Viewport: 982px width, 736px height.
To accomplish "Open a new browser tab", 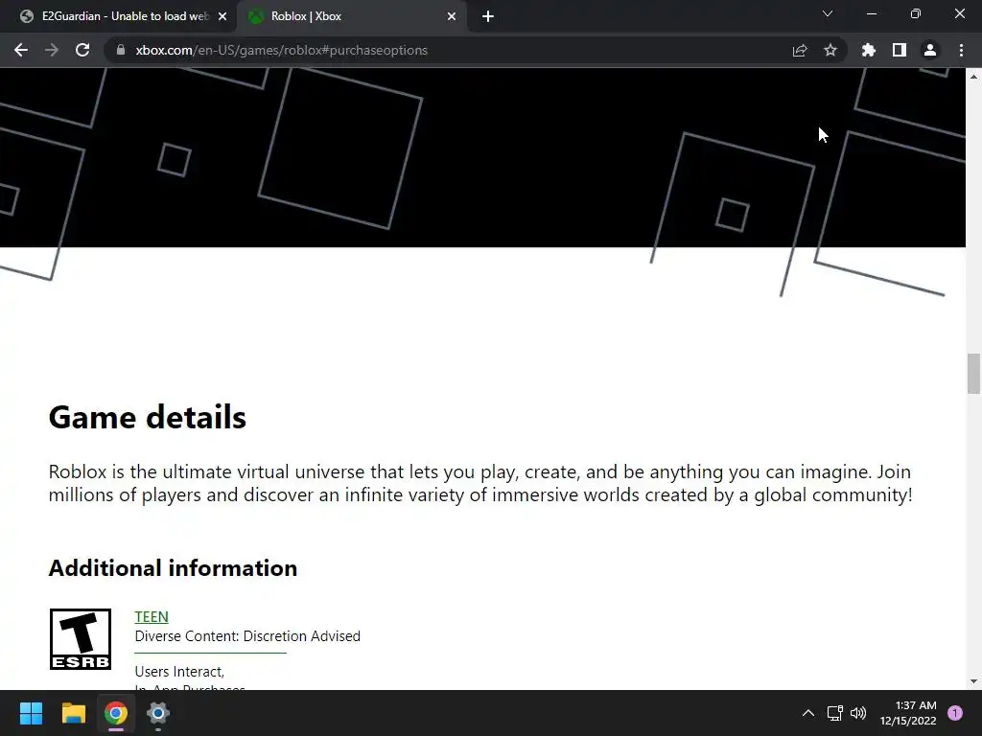I will click(x=488, y=16).
